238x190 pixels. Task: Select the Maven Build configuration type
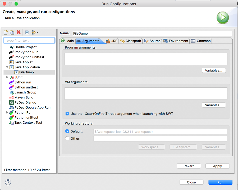coord(23,97)
